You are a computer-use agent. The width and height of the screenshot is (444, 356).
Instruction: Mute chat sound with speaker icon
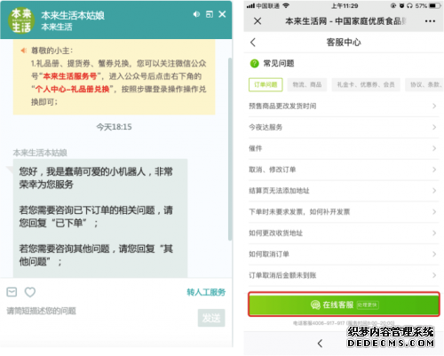(x=196, y=14)
